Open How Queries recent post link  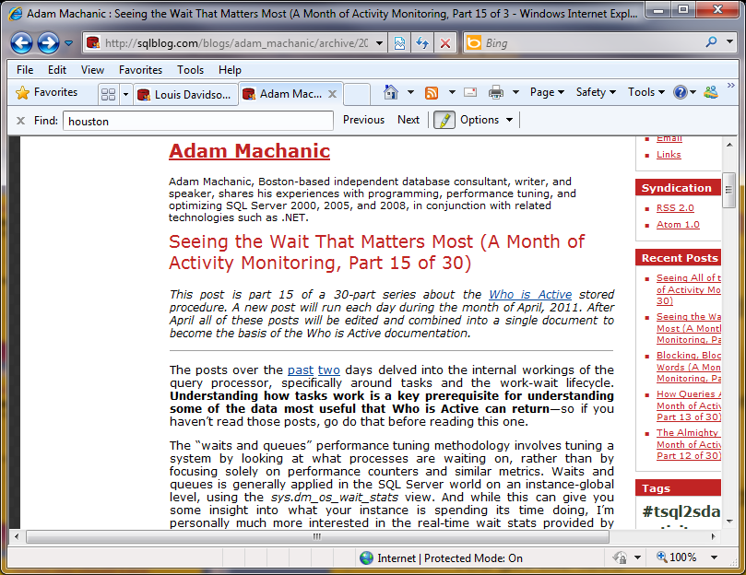click(x=689, y=405)
